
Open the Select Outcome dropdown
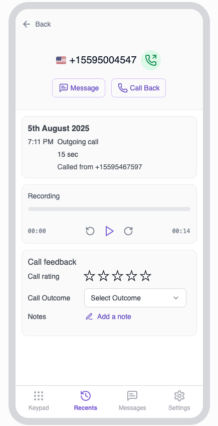[135, 298]
